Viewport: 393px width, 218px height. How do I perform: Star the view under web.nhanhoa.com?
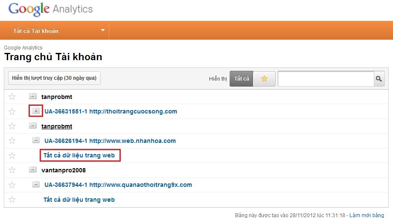pos(12,155)
